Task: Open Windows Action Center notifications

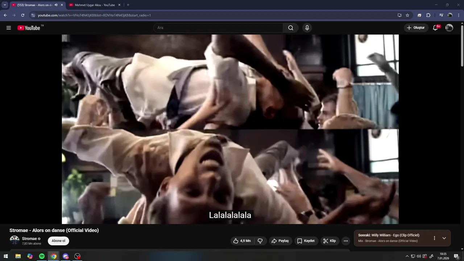Action: tap(456, 256)
